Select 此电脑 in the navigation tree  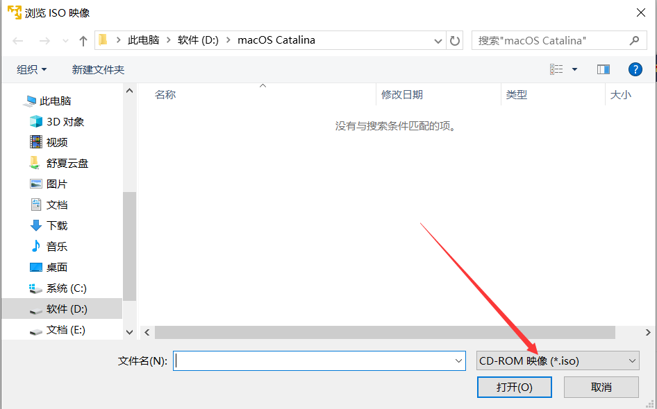pyautogui.click(x=55, y=101)
